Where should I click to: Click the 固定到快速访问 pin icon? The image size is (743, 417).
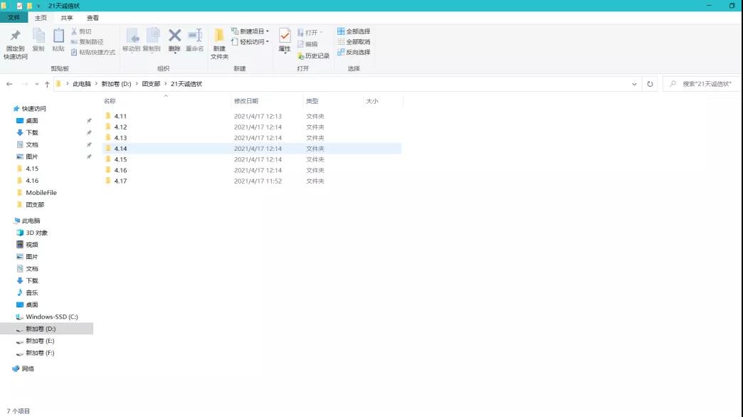click(15, 36)
